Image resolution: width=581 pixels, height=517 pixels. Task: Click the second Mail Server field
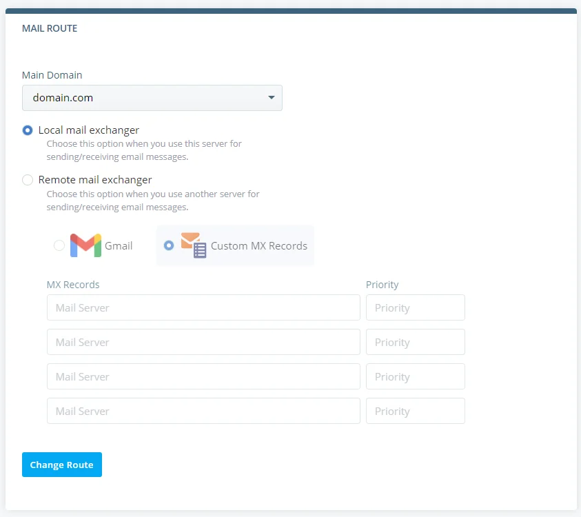tap(203, 342)
